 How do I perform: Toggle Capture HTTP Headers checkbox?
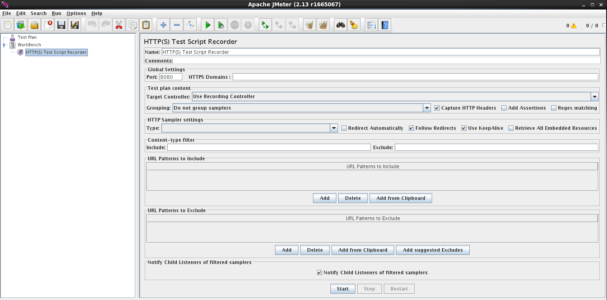(x=437, y=108)
